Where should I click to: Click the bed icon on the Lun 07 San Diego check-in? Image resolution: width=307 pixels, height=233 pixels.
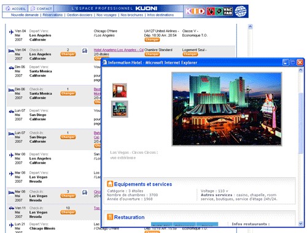tap(11, 134)
